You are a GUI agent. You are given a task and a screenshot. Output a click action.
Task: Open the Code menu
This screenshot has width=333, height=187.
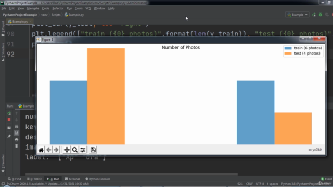pos(45,8)
